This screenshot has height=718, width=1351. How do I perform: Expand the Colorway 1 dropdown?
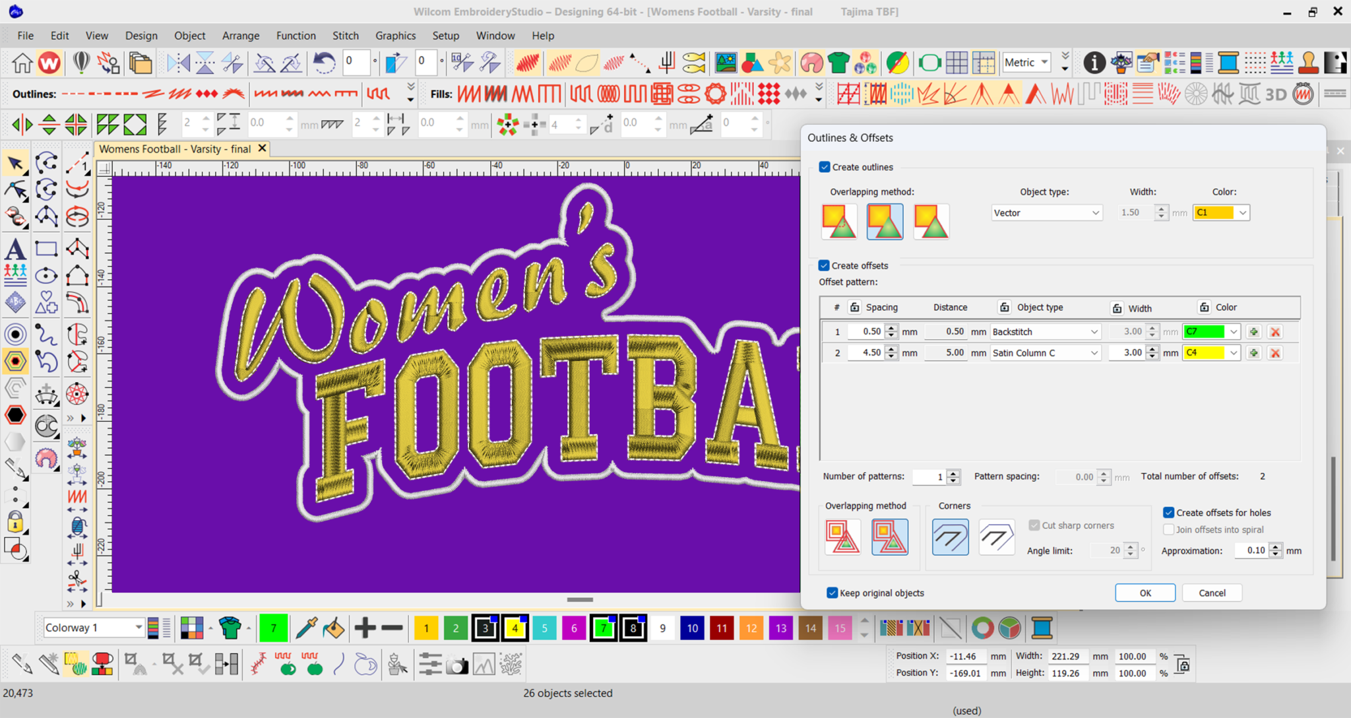tap(139, 628)
